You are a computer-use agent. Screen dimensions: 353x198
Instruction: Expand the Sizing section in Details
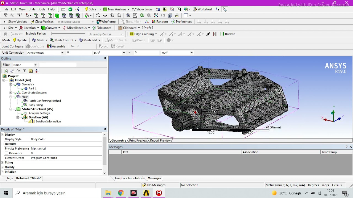coord(2,163)
